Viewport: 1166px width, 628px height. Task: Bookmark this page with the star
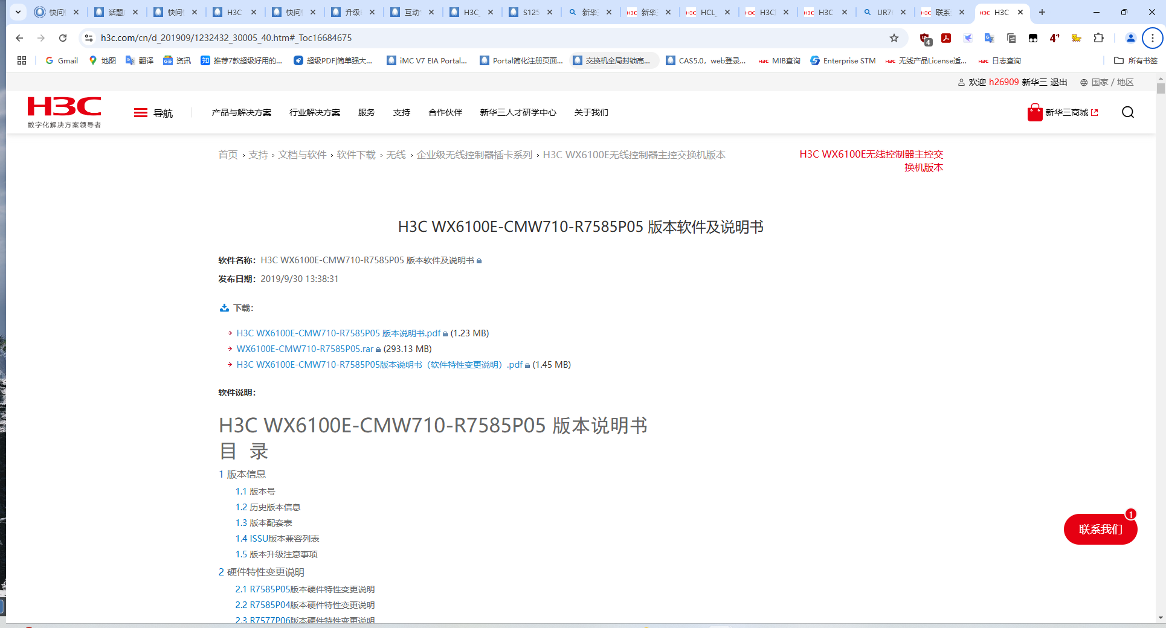894,38
